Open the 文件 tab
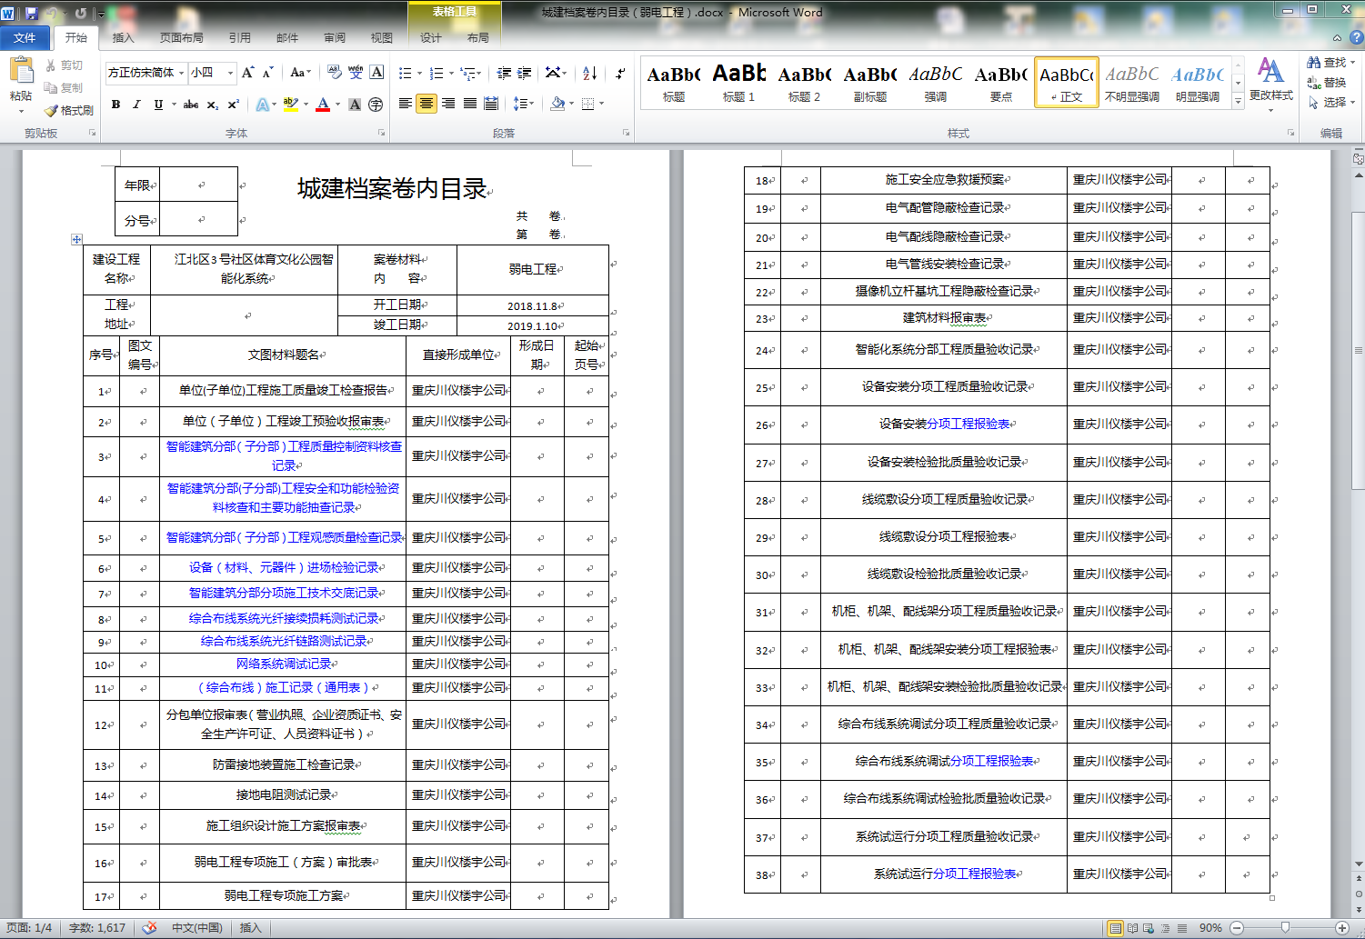The image size is (1365, 939). tap(25, 37)
